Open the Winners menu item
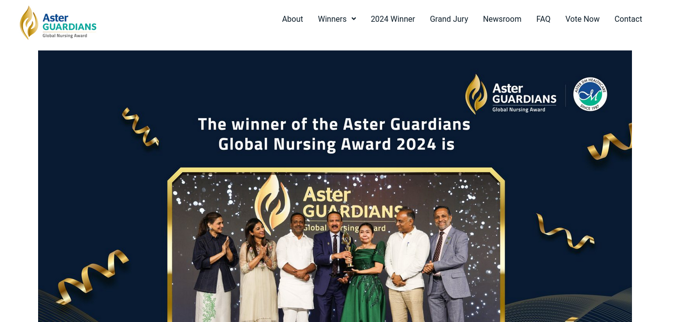 pos(332,19)
